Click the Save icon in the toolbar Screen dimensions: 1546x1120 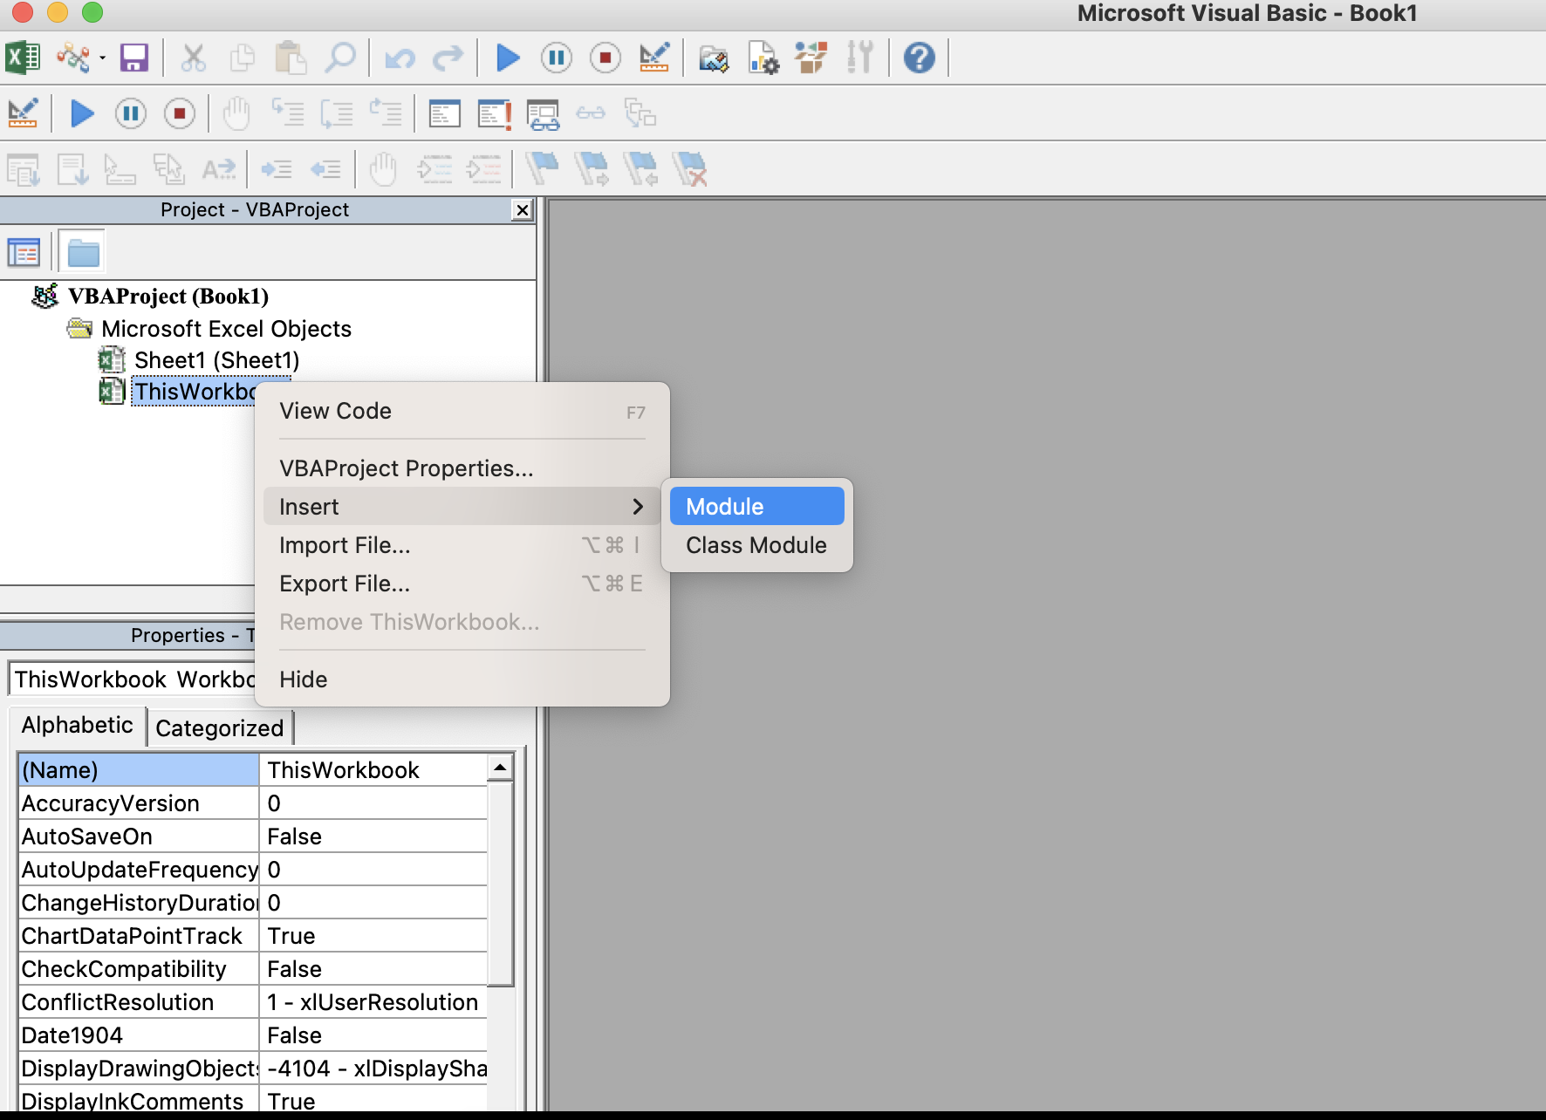coord(133,58)
